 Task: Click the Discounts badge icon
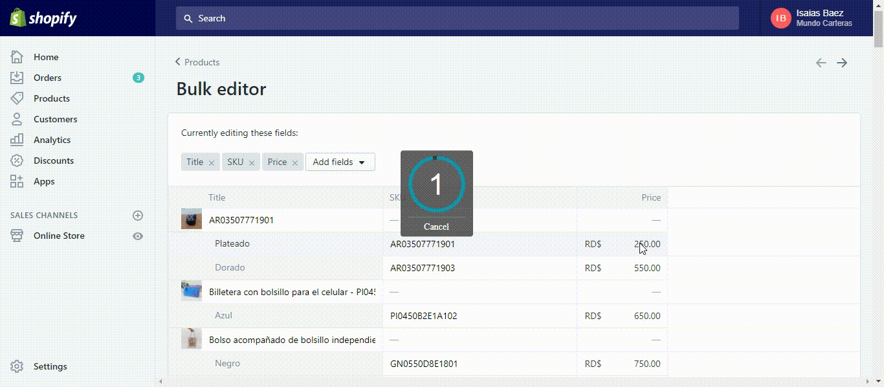(17, 160)
